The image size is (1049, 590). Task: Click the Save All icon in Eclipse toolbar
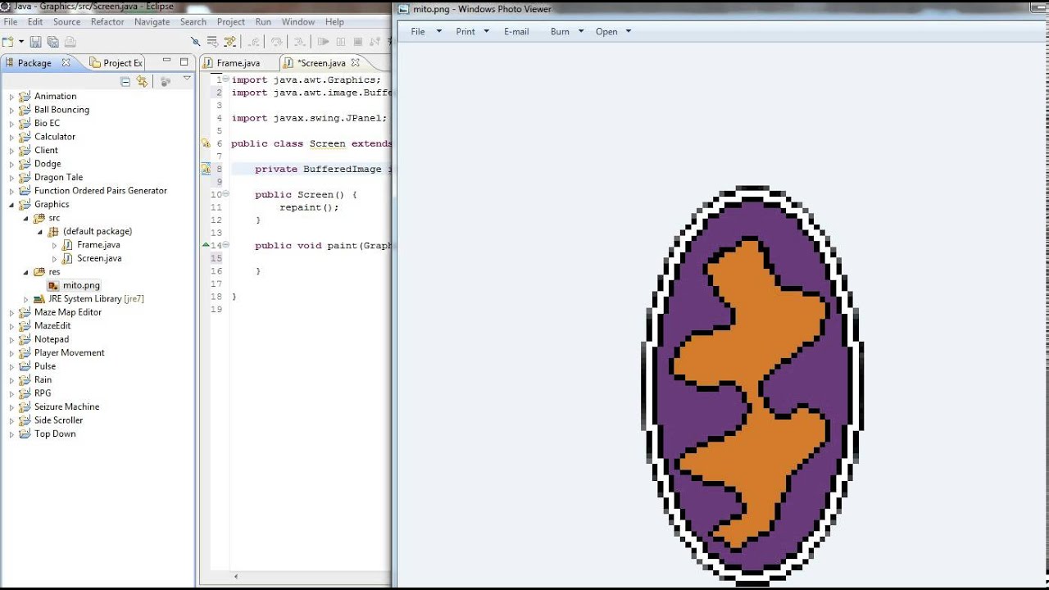coord(53,42)
